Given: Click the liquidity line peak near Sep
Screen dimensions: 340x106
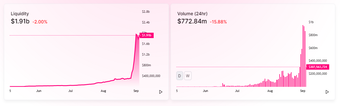Looking at the screenshot, I should 136,34.
